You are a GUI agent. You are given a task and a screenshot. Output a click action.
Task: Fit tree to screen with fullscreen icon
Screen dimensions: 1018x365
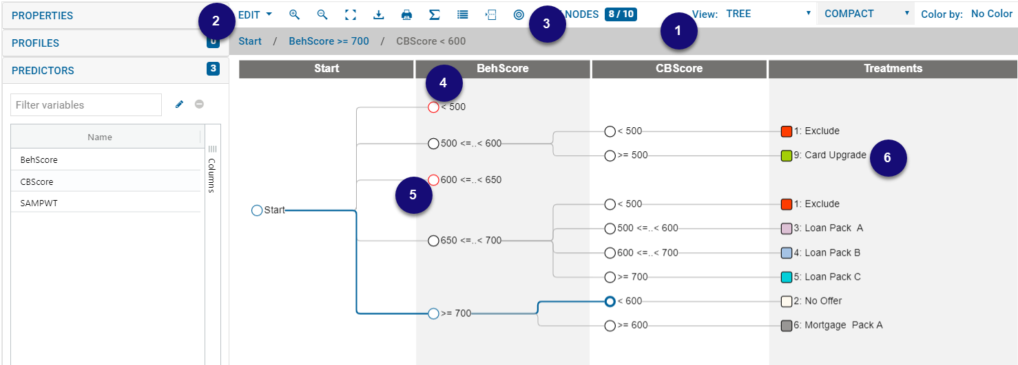click(351, 14)
